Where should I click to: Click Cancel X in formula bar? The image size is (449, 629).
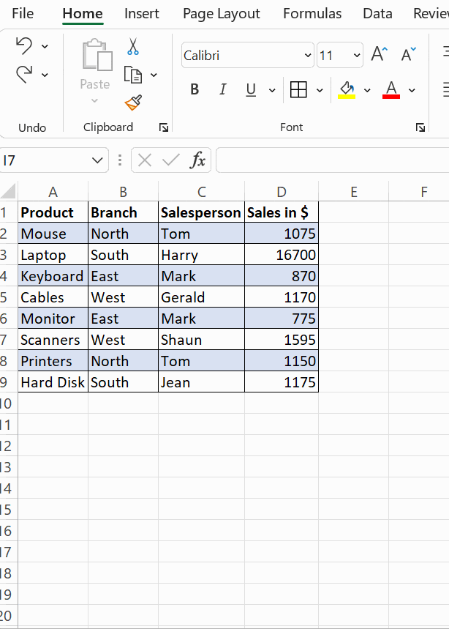145,160
